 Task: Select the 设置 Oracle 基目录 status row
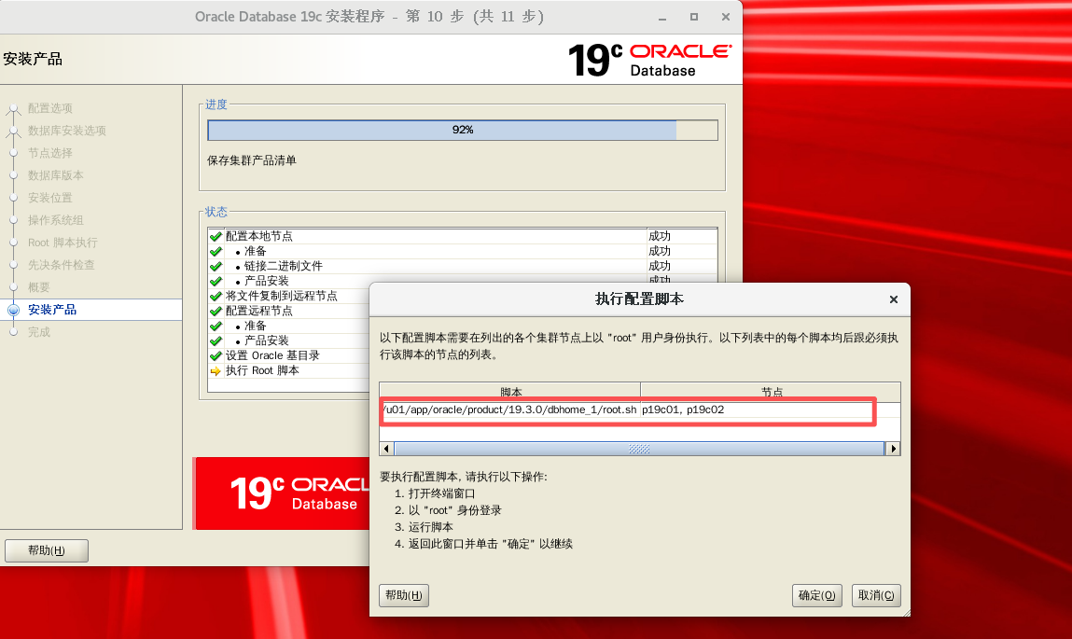coord(288,355)
